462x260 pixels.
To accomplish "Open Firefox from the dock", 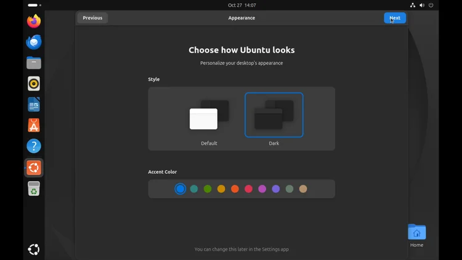I will pos(34,21).
